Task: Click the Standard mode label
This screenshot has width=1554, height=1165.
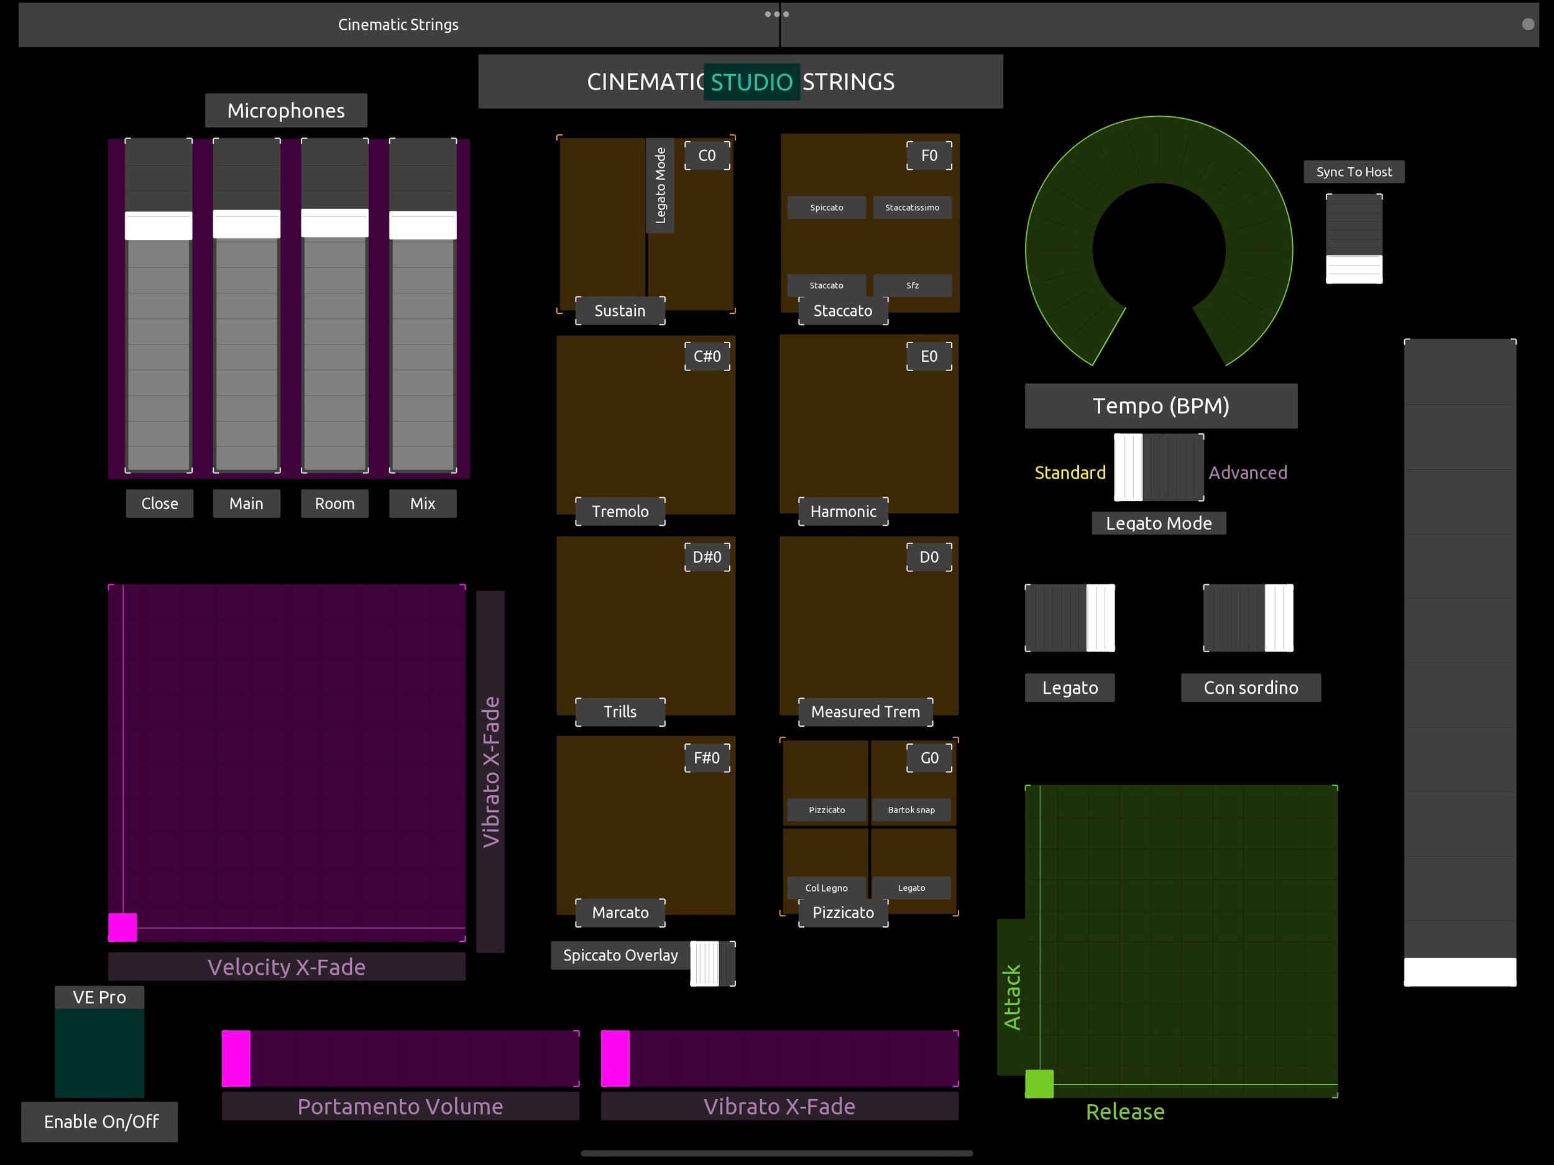Action: coord(1070,472)
